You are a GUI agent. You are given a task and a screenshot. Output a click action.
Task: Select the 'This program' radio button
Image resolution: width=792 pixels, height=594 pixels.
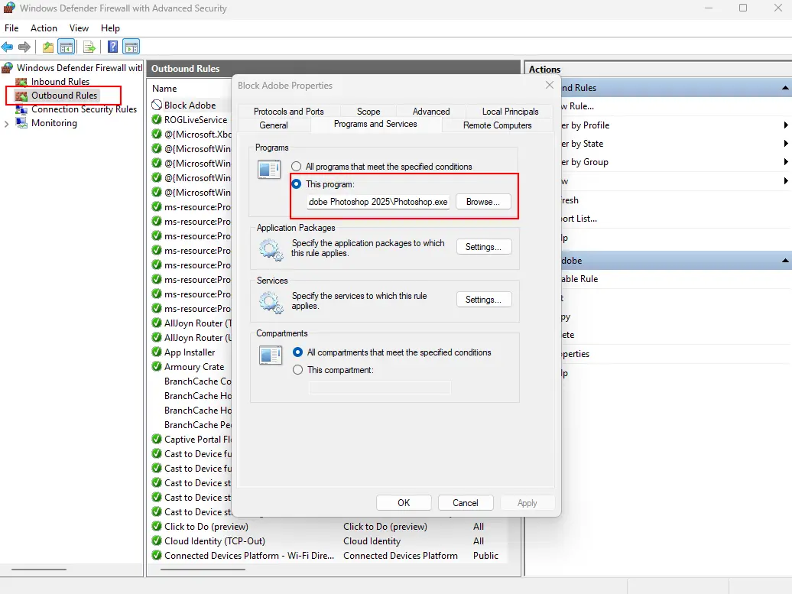pos(297,183)
